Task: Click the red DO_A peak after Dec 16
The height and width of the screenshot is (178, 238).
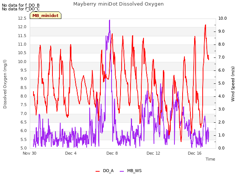Action: click(205, 25)
